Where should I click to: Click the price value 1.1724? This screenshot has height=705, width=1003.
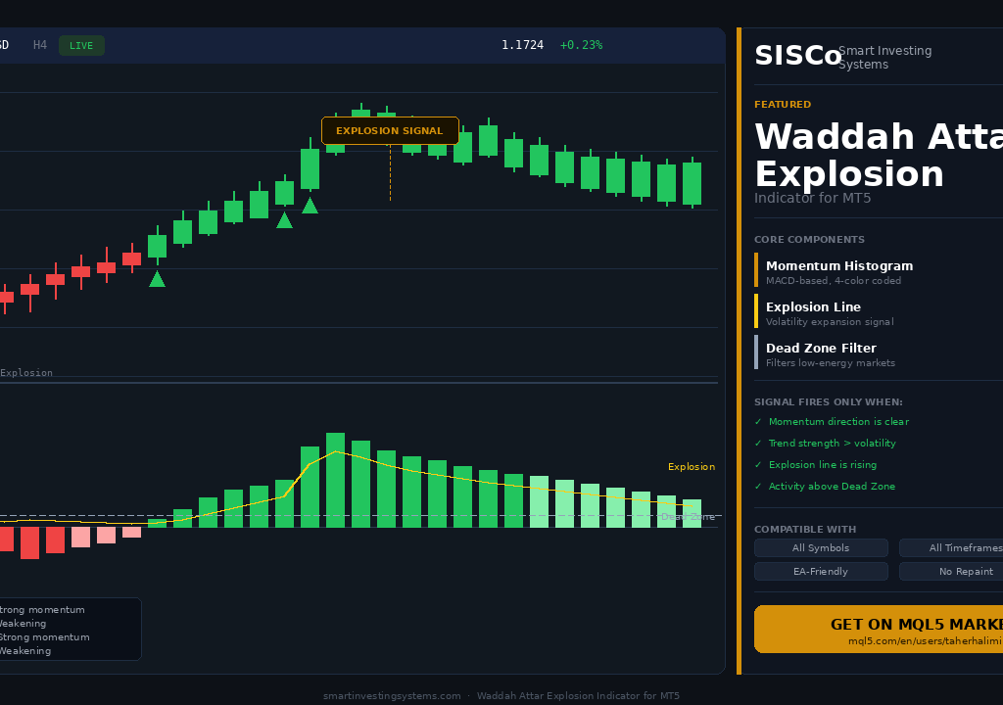(522, 45)
